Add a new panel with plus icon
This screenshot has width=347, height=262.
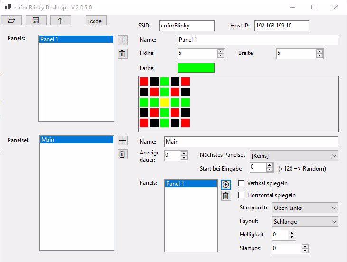point(122,41)
